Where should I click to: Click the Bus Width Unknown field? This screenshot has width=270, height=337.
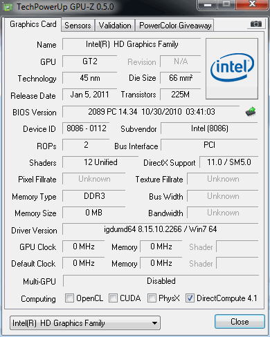click(x=223, y=196)
